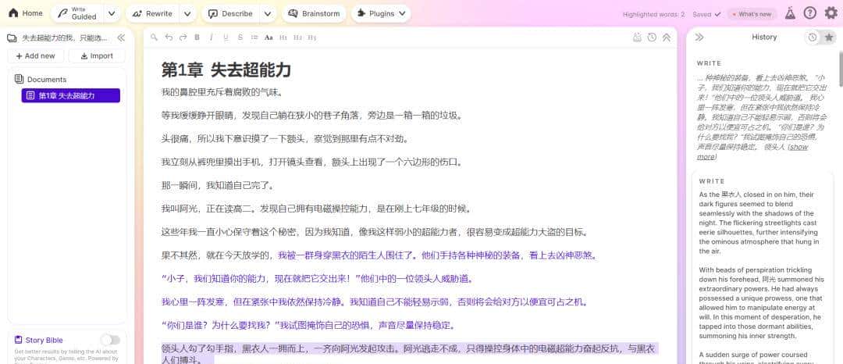
Task: Open the Write mode dropdown arrow
Action: (x=112, y=13)
